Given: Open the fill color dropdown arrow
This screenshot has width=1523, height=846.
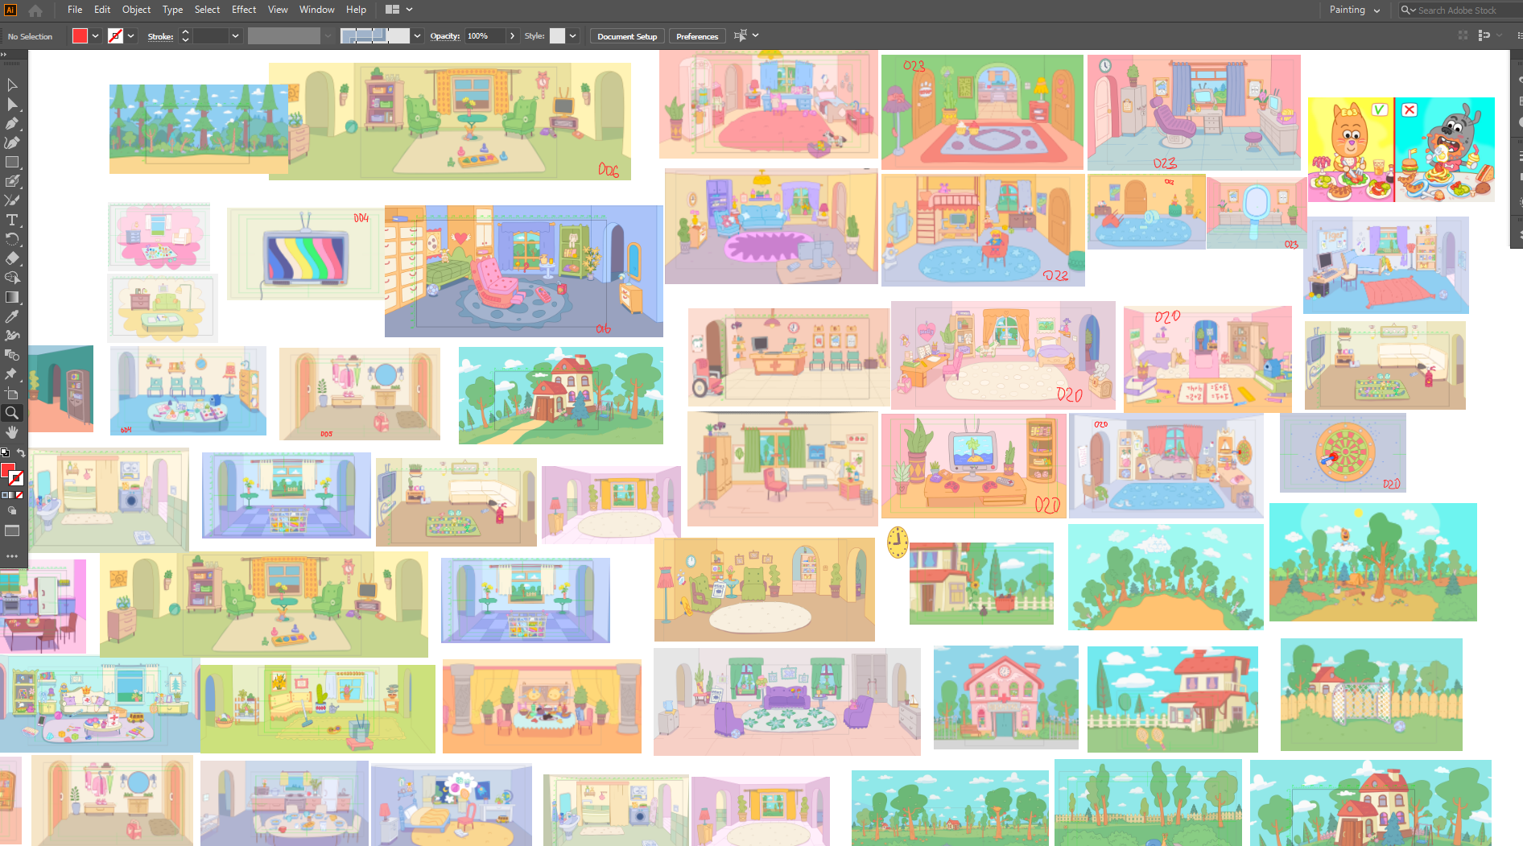Looking at the screenshot, I should coord(95,36).
